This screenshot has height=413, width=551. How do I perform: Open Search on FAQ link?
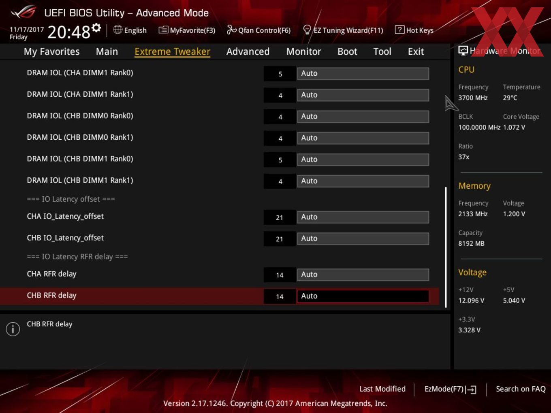521,389
